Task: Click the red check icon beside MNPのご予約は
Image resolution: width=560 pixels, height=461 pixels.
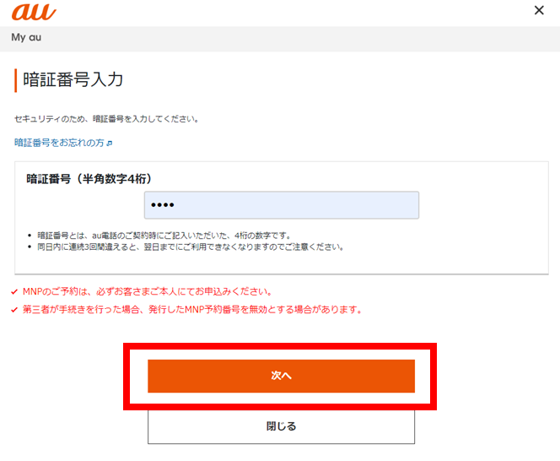Action: click(14, 292)
